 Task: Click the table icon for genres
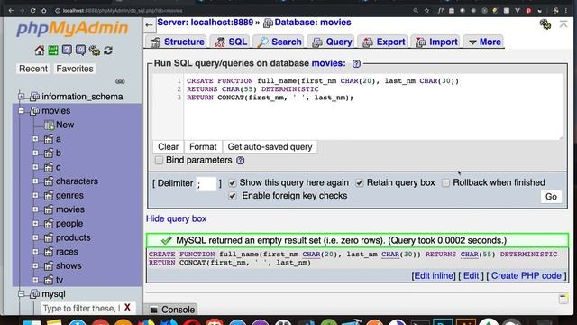click(x=48, y=195)
